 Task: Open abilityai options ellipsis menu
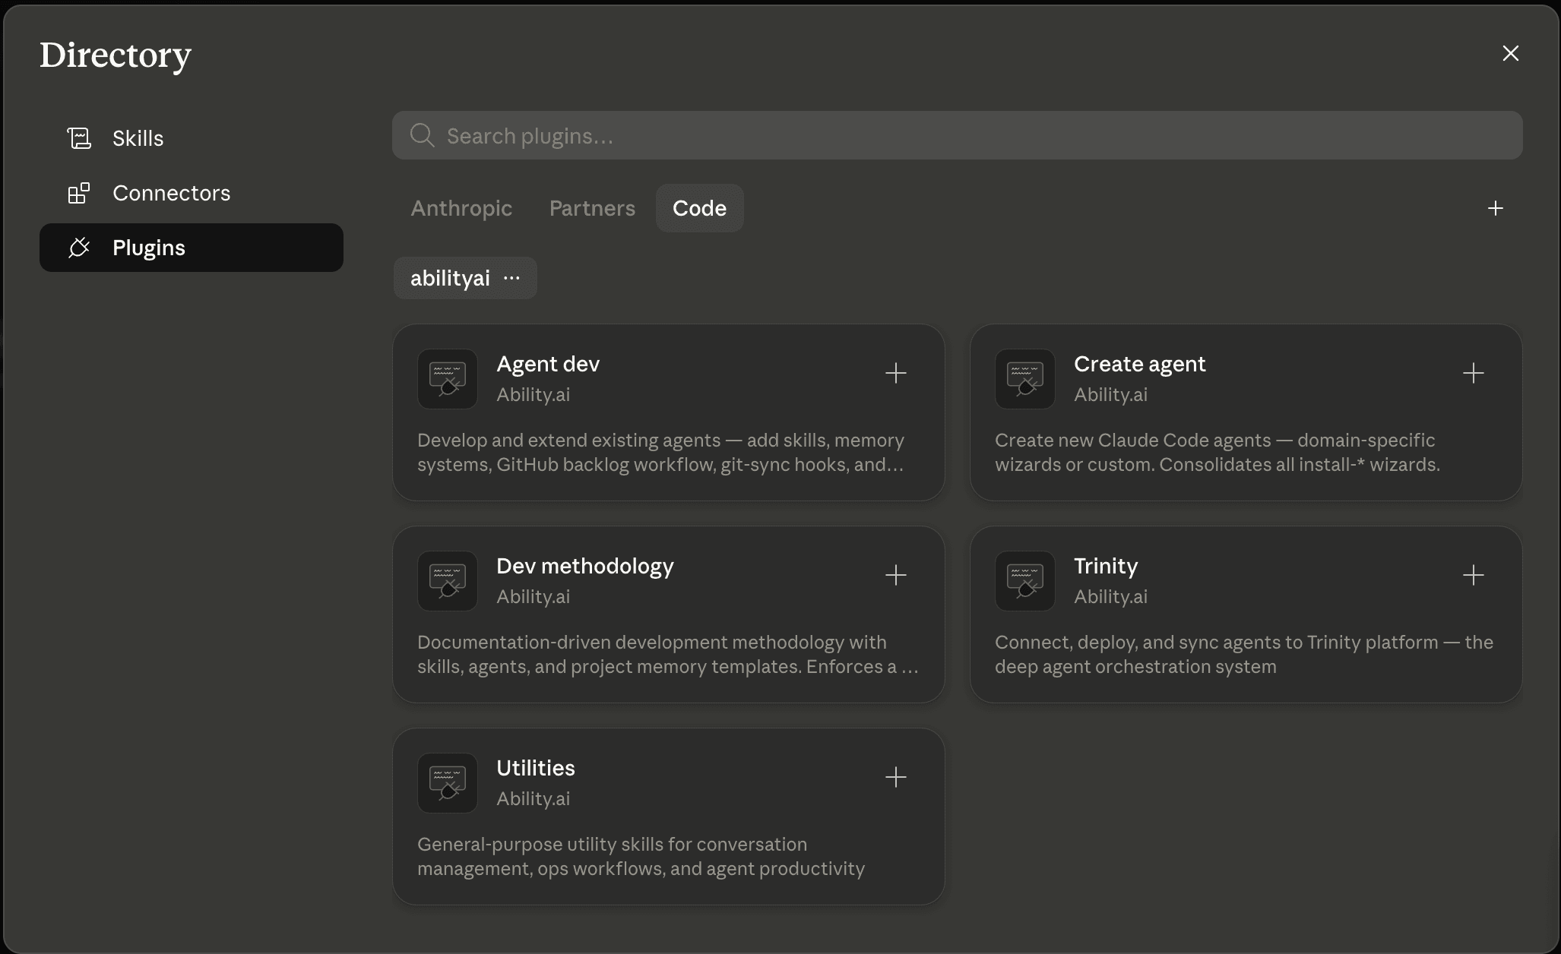[x=512, y=278]
